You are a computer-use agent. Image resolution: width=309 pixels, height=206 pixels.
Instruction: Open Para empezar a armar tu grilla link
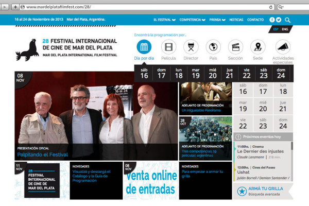pos(202,174)
